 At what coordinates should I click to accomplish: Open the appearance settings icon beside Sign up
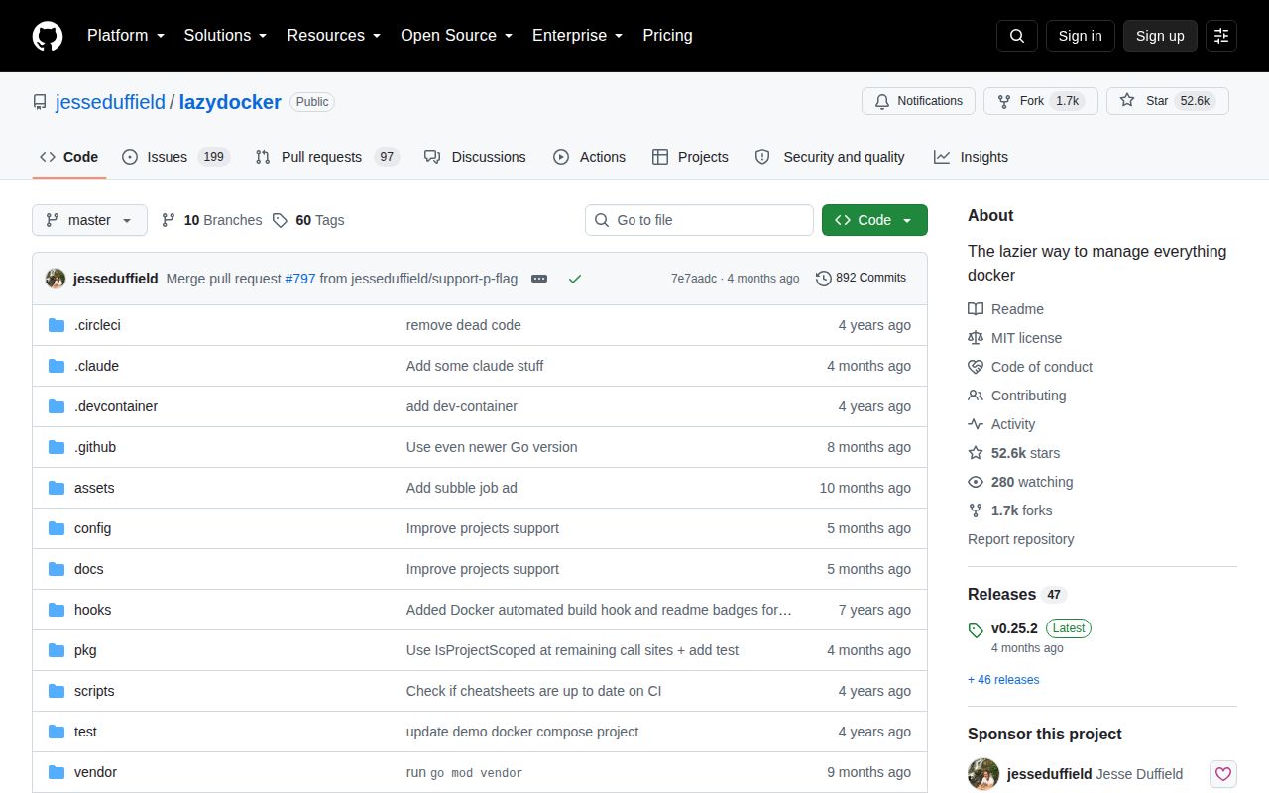[x=1221, y=36]
